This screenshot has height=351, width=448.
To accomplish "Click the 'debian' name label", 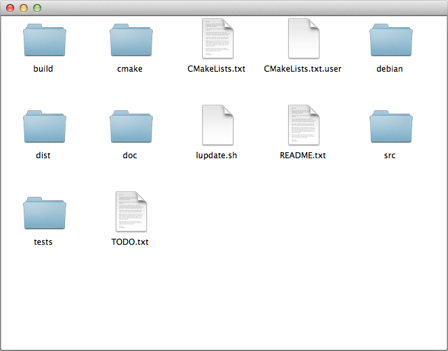I will tap(390, 69).
